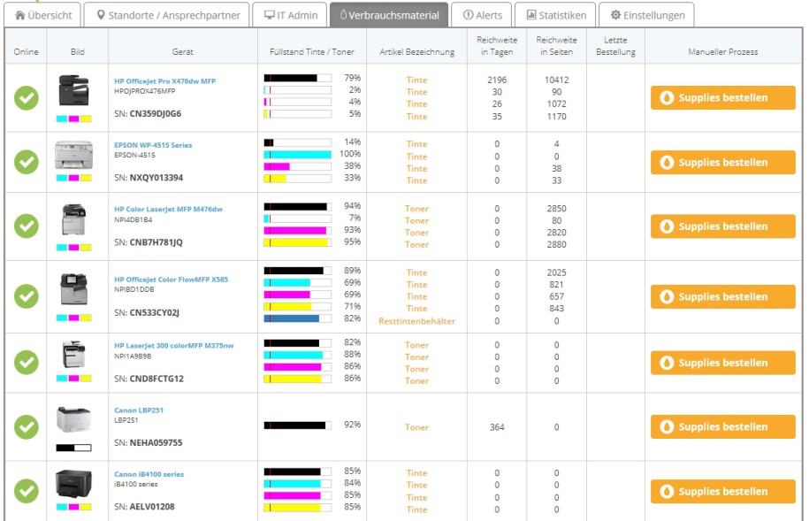
Task: Click black-white swatch under Canon LBP251 image
Action: tap(73, 448)
